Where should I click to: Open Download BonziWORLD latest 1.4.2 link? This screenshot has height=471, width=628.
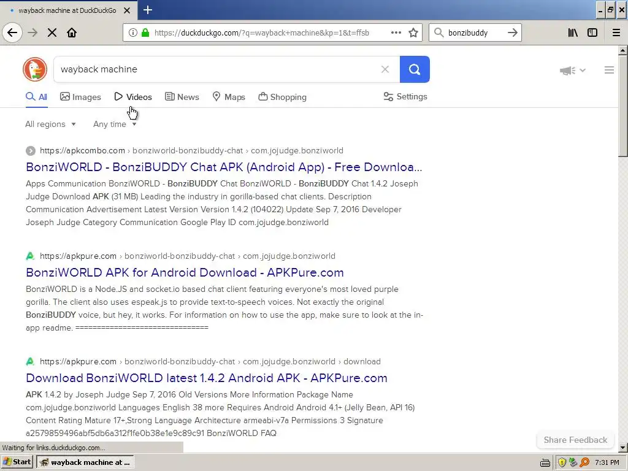206,378
